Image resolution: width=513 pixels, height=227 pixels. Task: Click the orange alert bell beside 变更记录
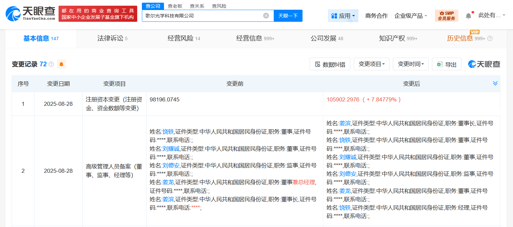[x=61, y=64]
